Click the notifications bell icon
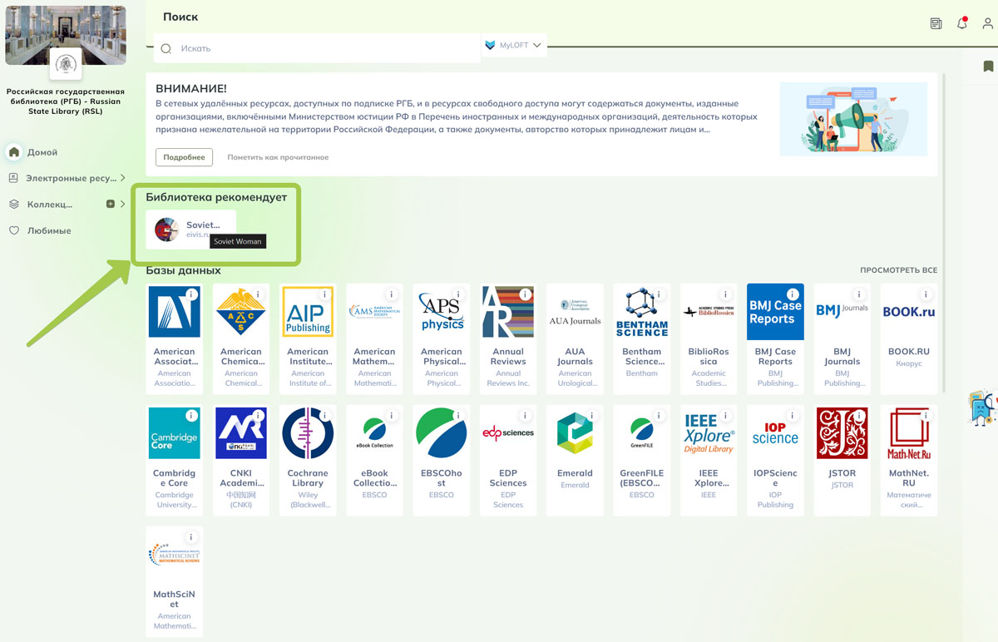Image resolution: width=998 pixels, height=642 pixels. pos(962,23)
